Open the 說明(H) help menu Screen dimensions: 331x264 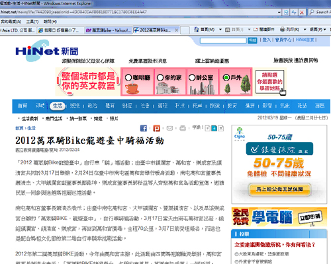tap(50, 22)
